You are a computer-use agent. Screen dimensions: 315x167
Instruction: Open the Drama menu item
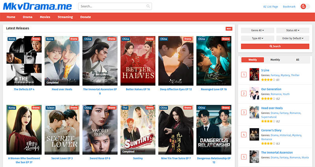tap(28, 17)
